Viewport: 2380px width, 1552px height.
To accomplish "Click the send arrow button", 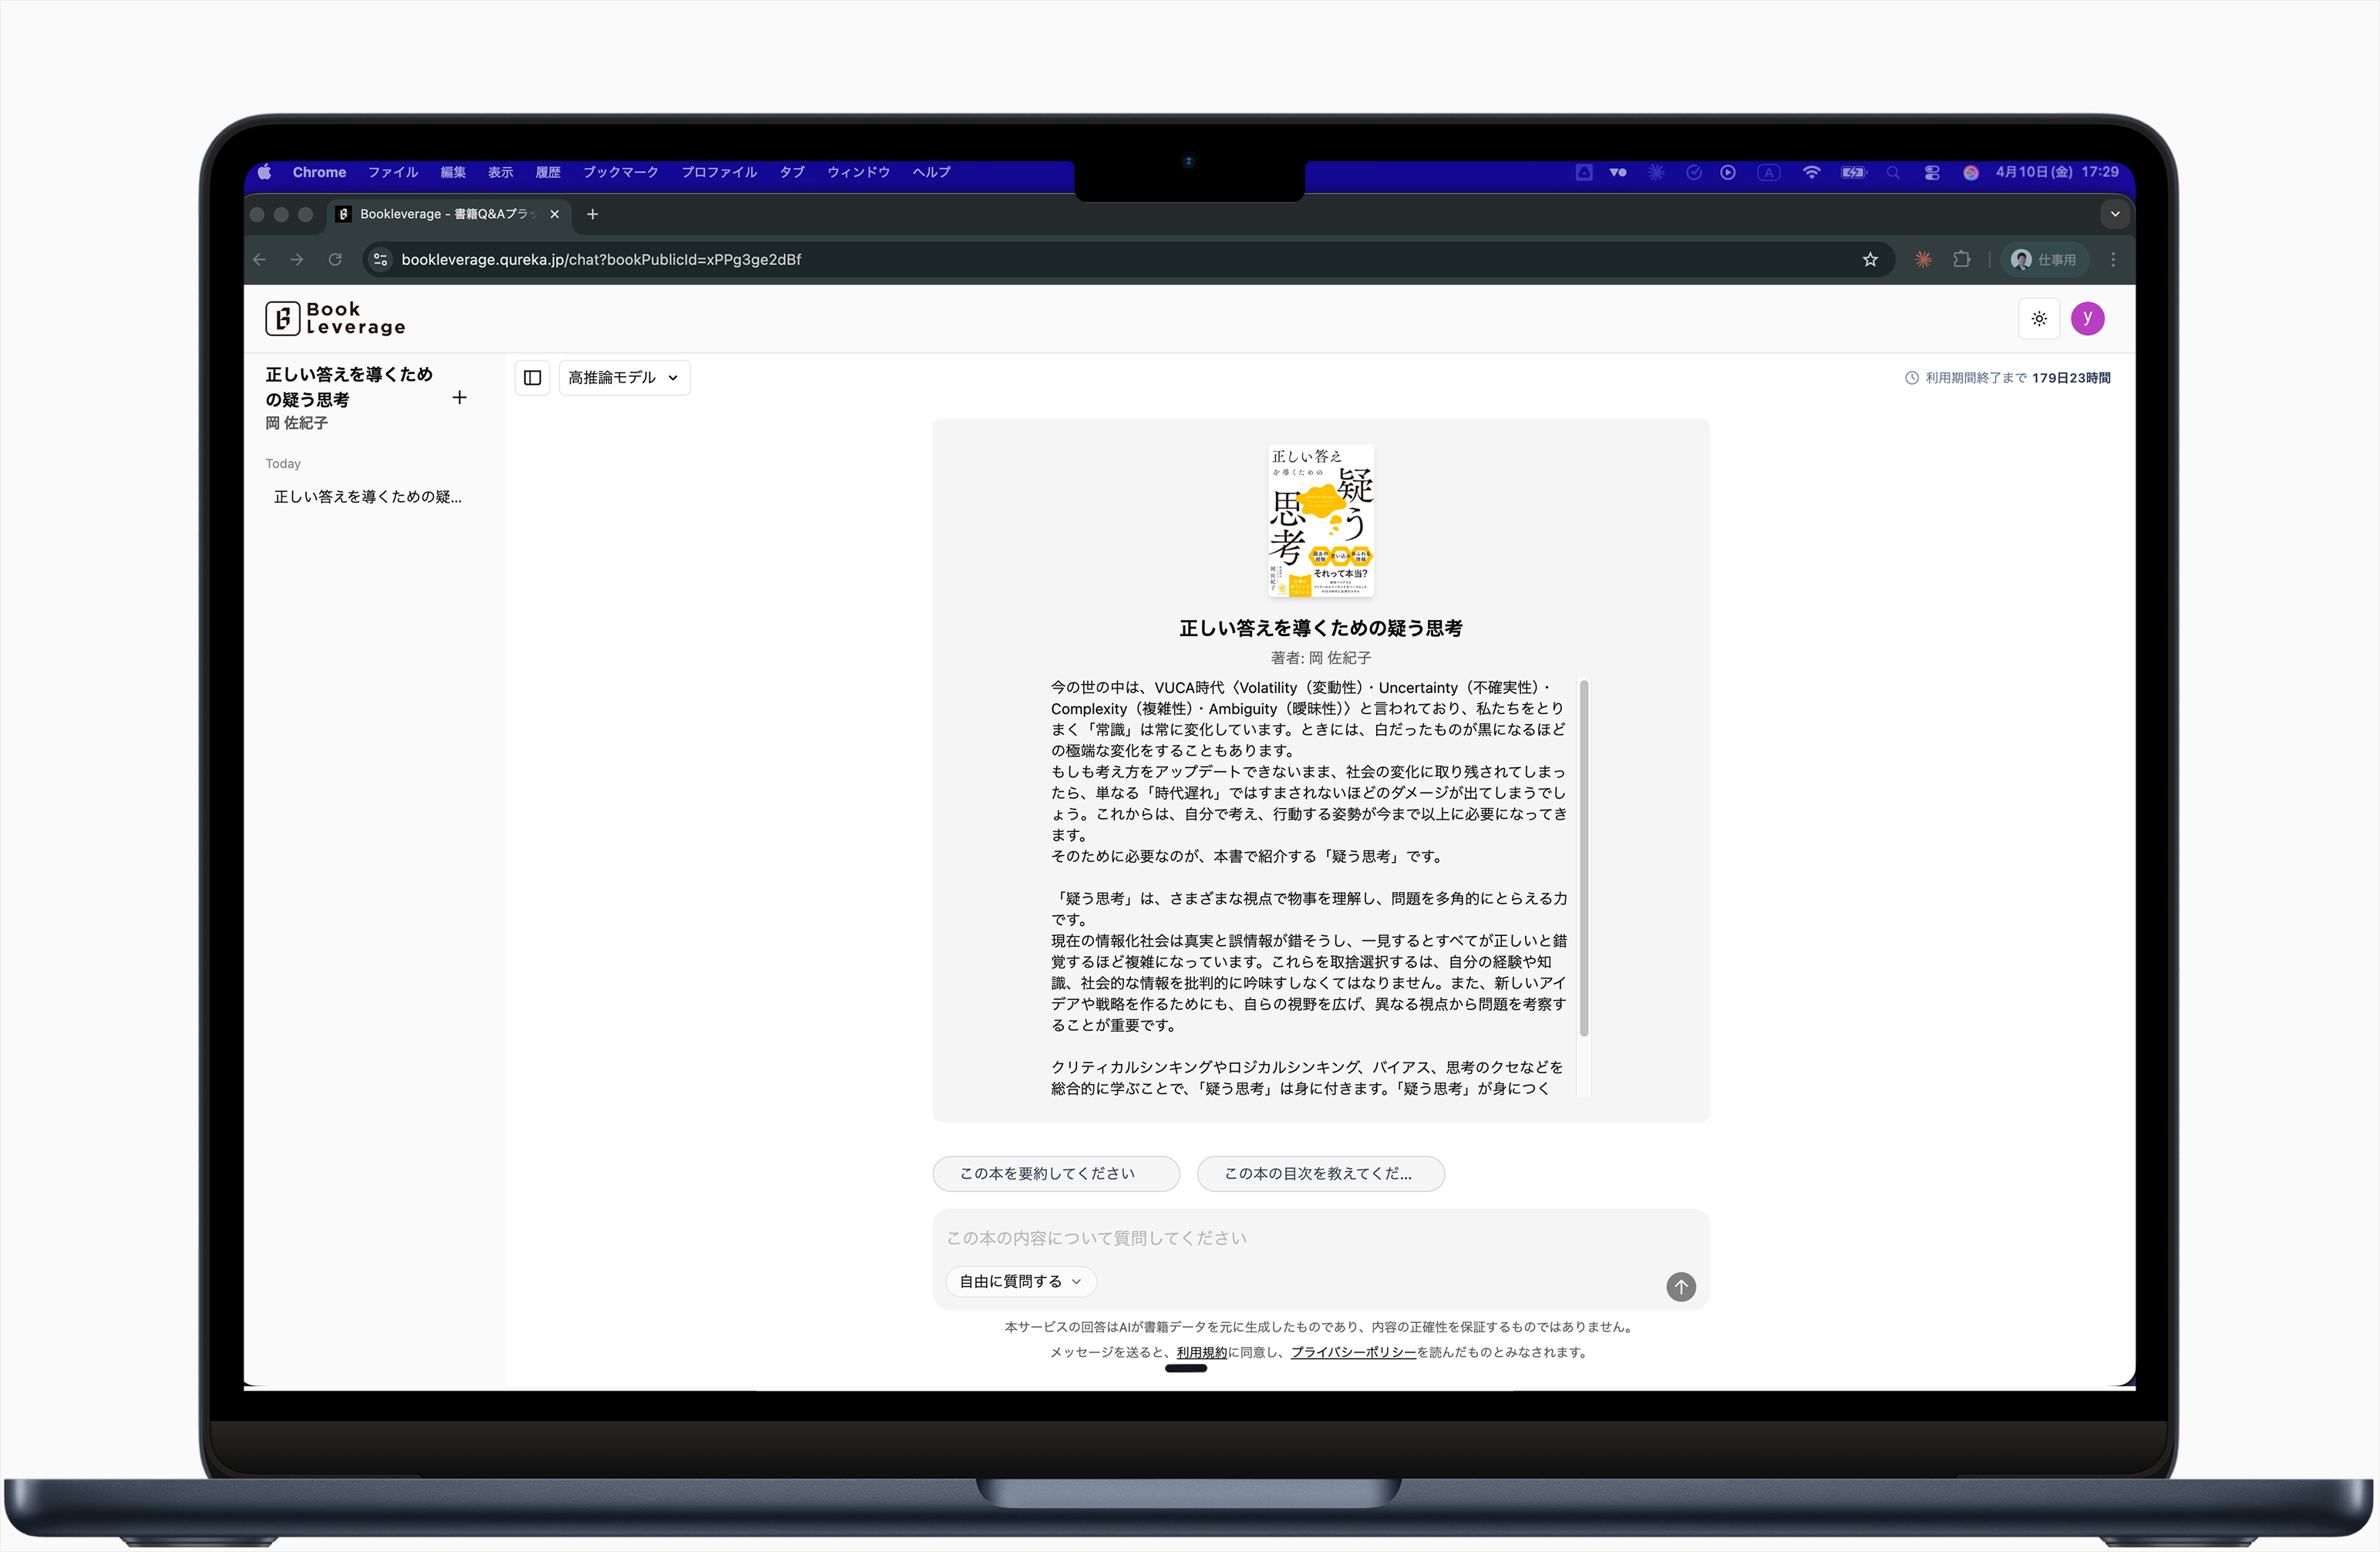I will [x=1680, y=1287].
